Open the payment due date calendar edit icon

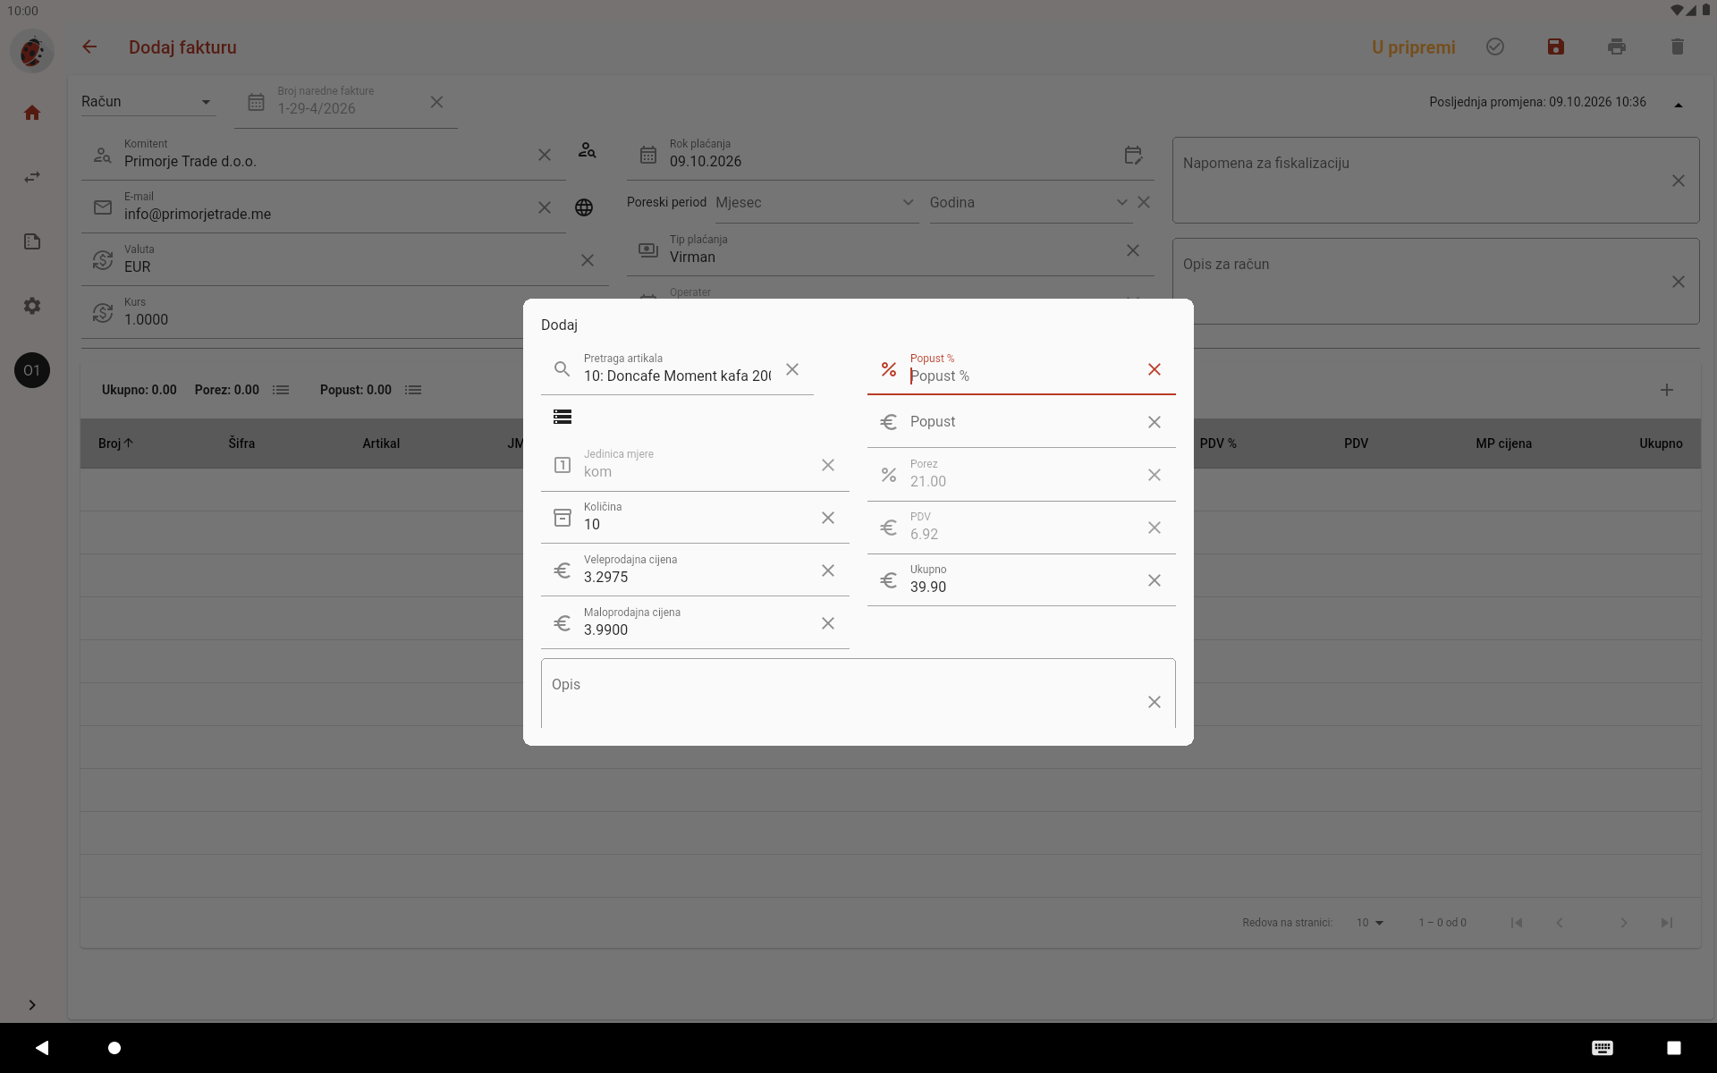pyautogui.click(x=1133, y=156)
